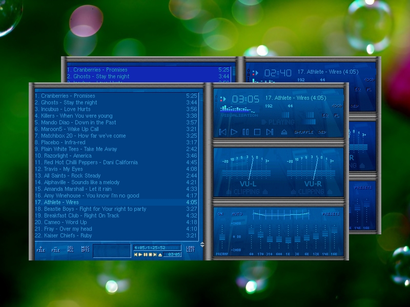This screenshot has width=410, height=307.
Task: Click the 310 Hz equalizer slider
Action: click(x=270, y=239)
